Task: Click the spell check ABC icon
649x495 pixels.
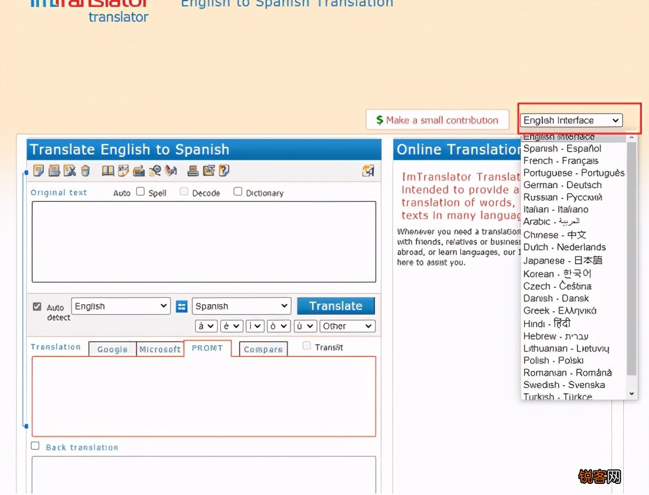Action: (124, 170)
